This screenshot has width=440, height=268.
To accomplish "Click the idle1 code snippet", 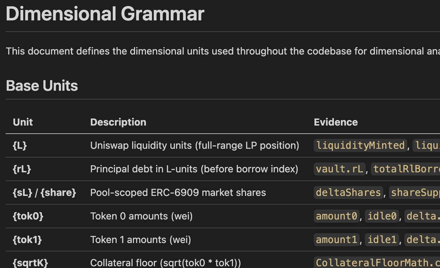I will 382,240.
